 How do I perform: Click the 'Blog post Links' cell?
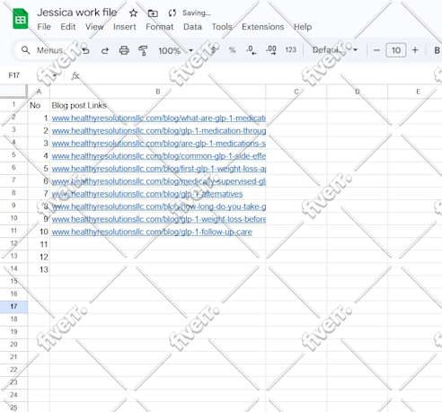(x=158, y=105)
